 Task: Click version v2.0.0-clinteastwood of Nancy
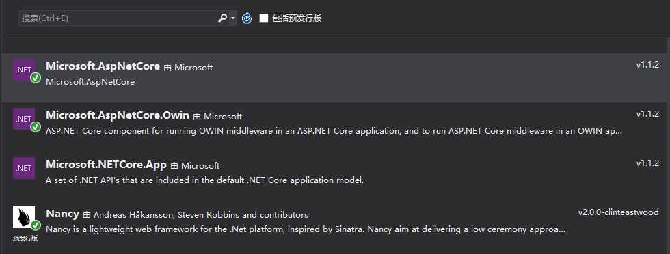click(618, 212)
